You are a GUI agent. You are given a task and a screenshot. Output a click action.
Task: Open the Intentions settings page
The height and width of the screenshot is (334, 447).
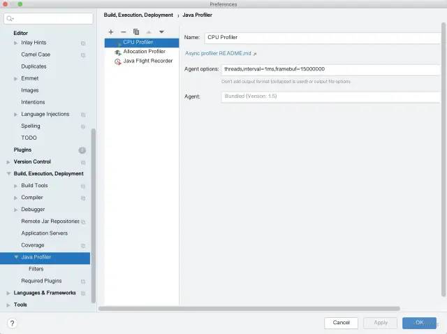(33, 102)
